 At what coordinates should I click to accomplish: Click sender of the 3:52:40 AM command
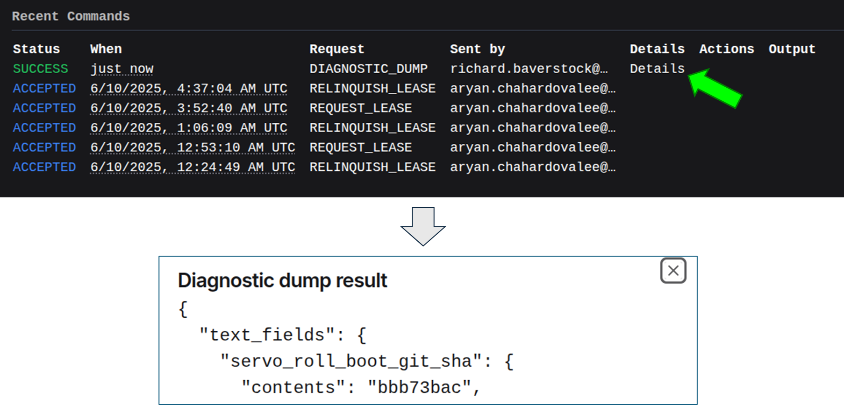pos(533,108)
